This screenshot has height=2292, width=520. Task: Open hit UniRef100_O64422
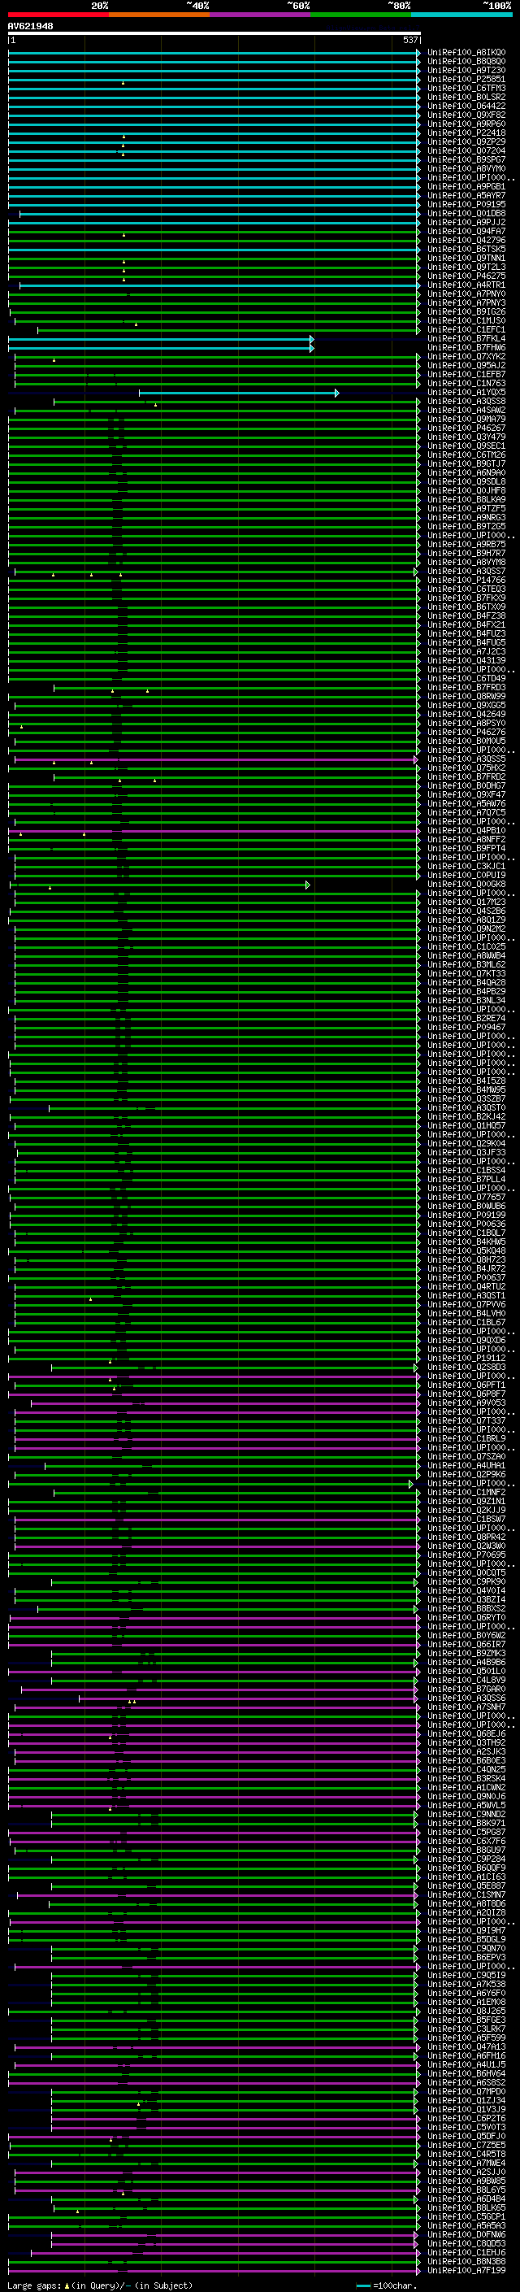[466, 106]
